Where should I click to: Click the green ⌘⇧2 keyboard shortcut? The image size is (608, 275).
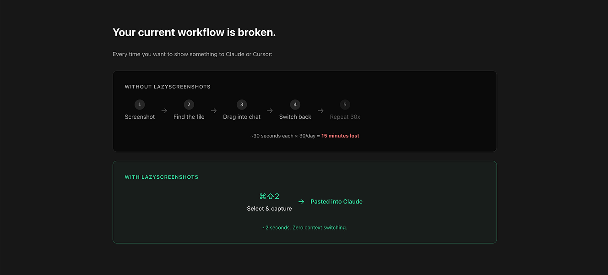pos(269,196)
